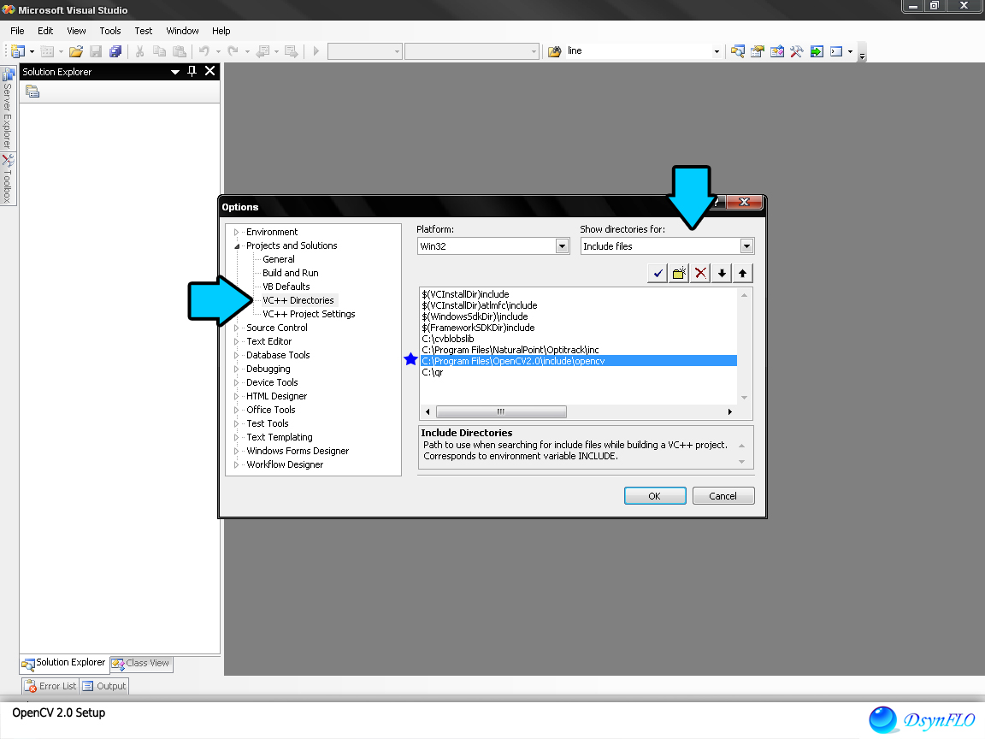This screenshot has width=985, height=739.
Task: Open the Show directories for dropdown
Action: point(745,245)
